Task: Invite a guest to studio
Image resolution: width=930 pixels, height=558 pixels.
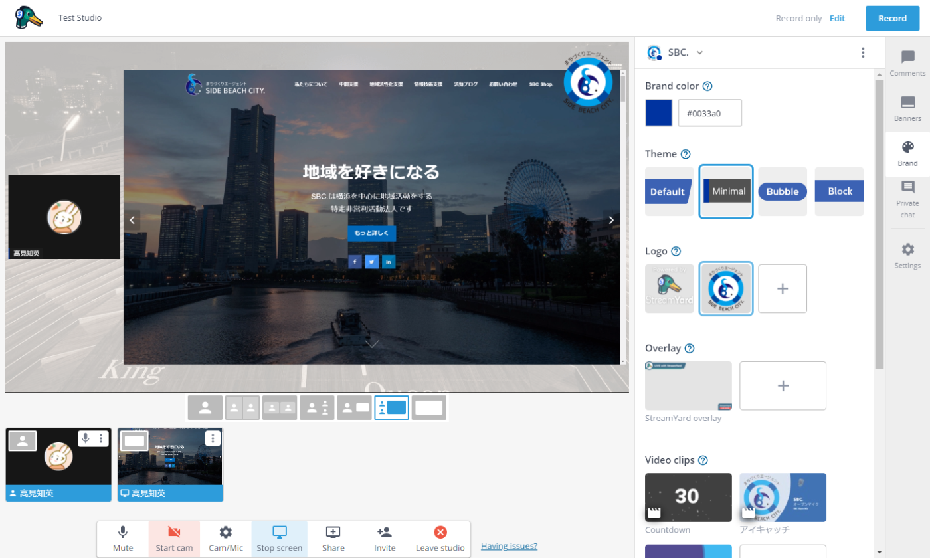Action: tap(385, 539)
